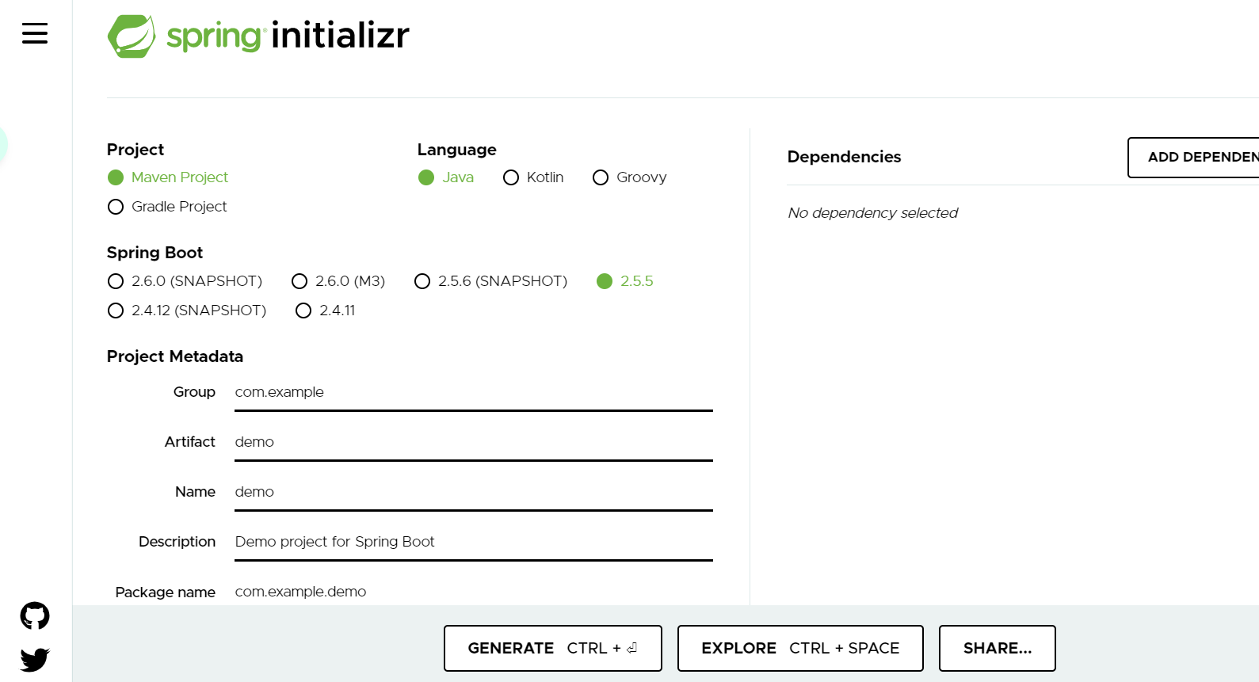Click the Generate button

(x=552, y=648)
